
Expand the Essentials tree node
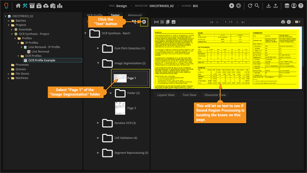click(12, 30)
